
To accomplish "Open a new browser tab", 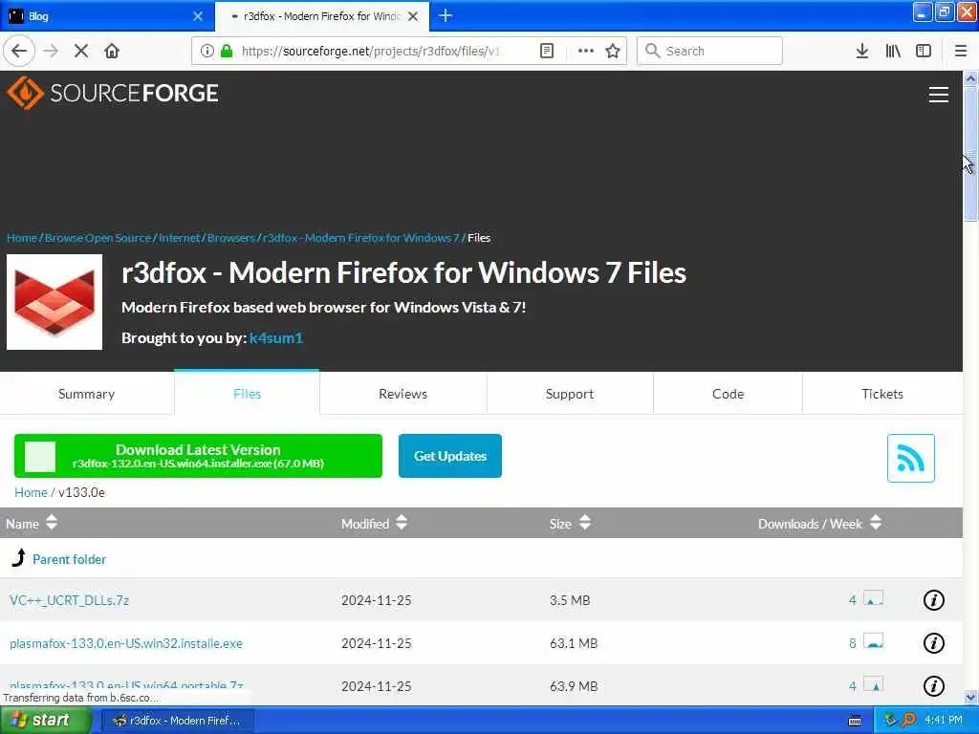I will 446,15.
